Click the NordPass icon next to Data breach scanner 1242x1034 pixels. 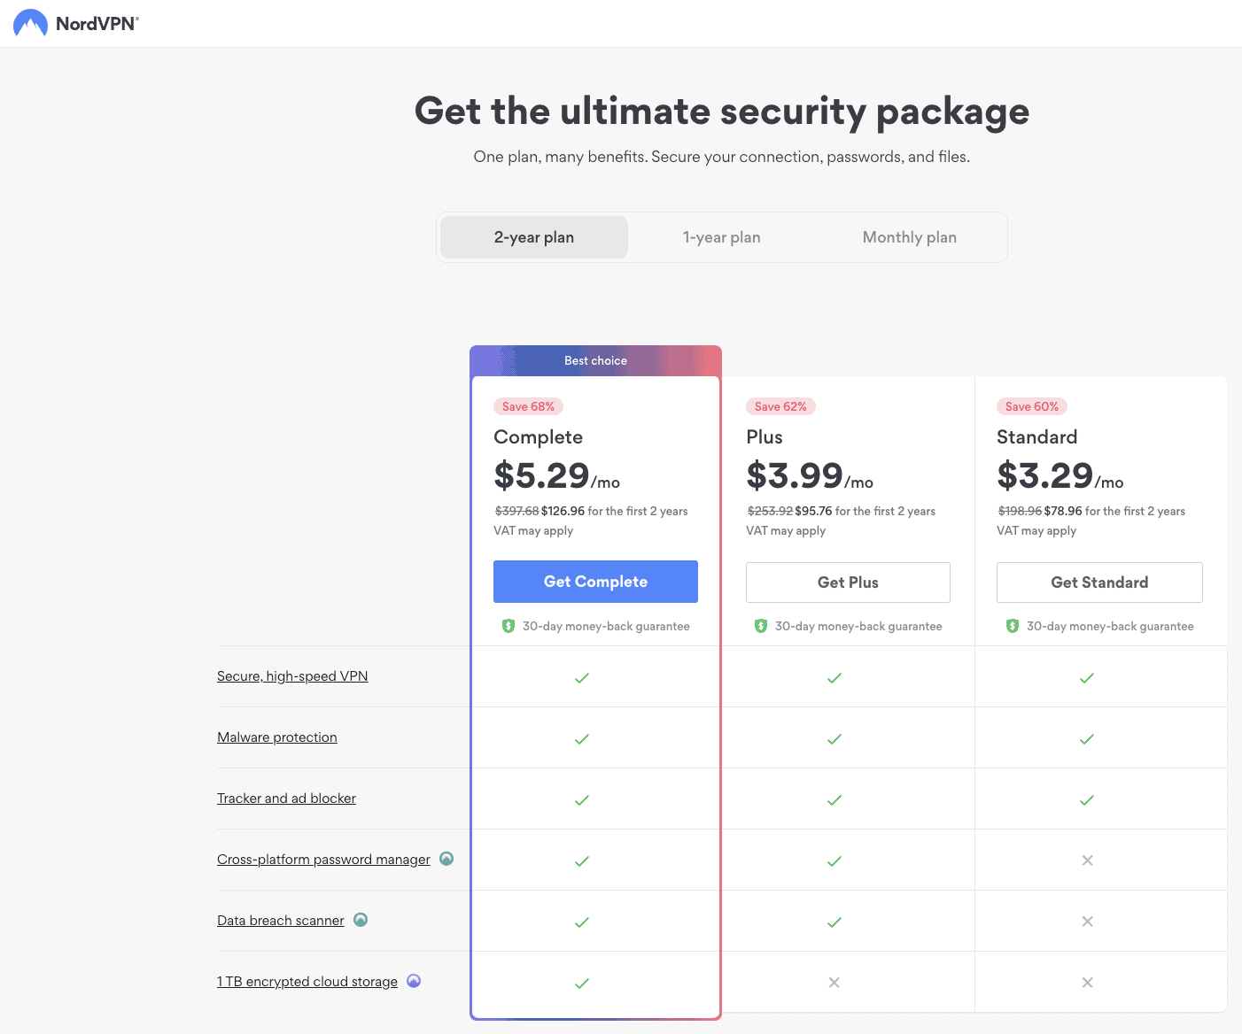pyautogui.click(x=361, y=920)
